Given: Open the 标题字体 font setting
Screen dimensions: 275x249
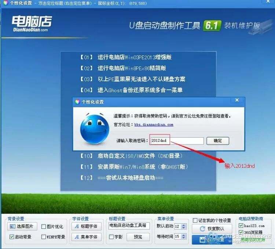Looking at the screenshot, I should [x=87, y=226].
